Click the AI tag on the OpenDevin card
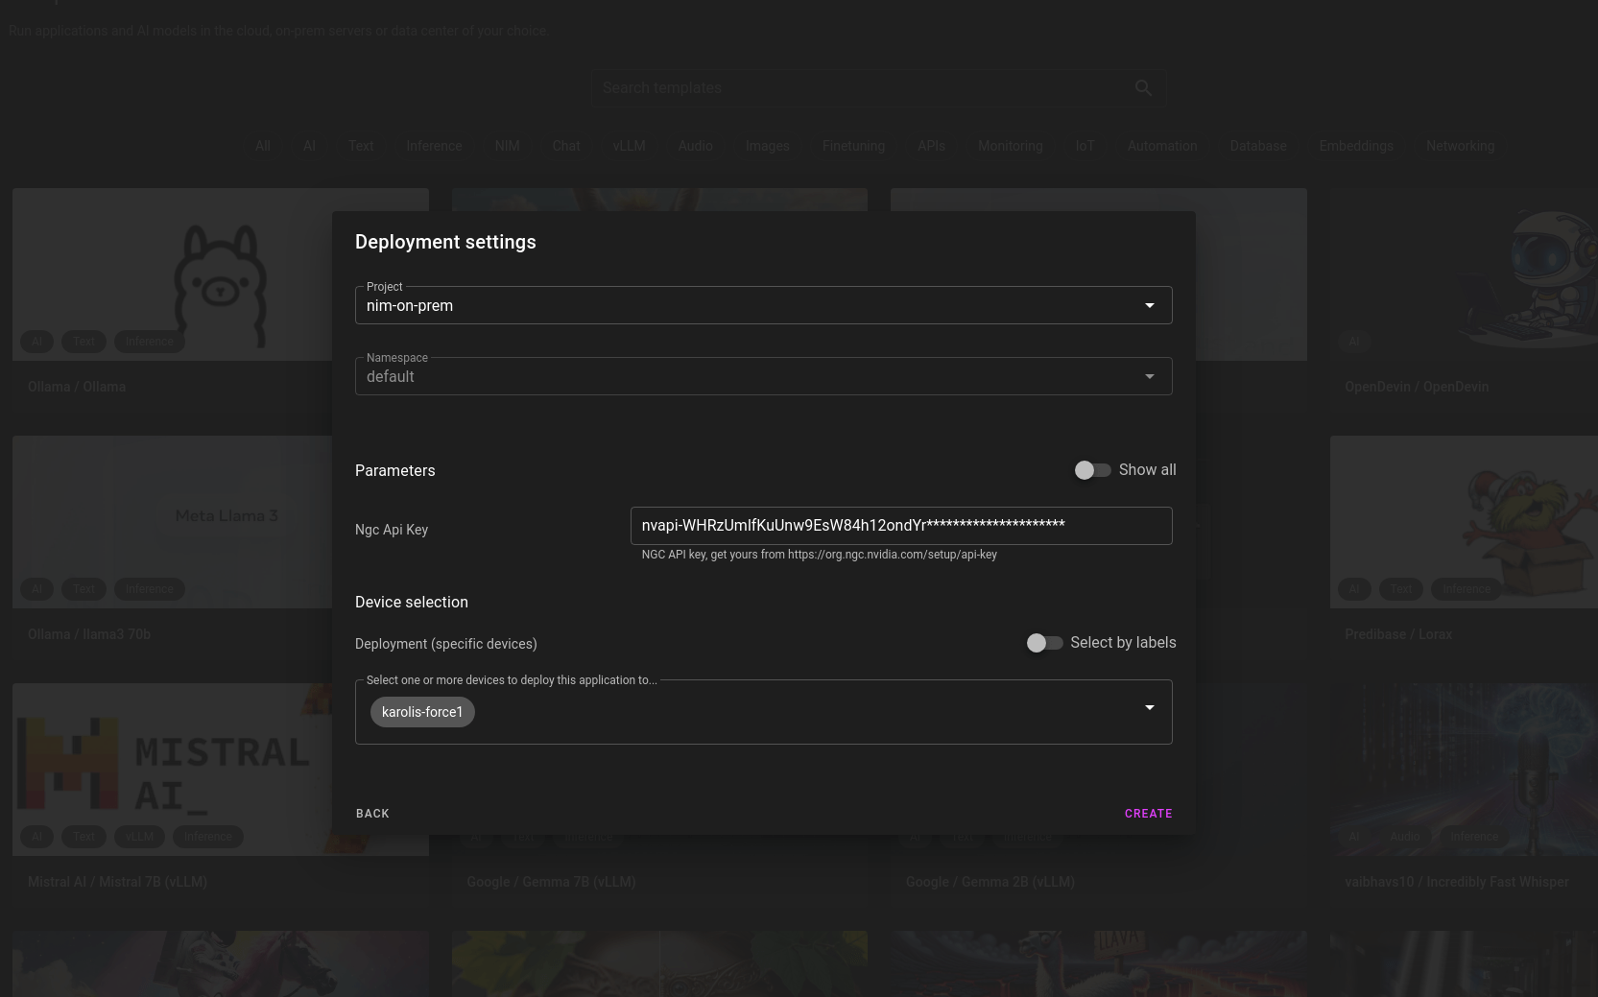Image resolution: width=1598 pixels, height=997 pixels. (1354, 342)
